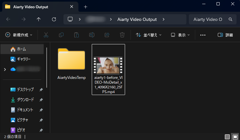Select ダウンロード in the sidebar

25,99
